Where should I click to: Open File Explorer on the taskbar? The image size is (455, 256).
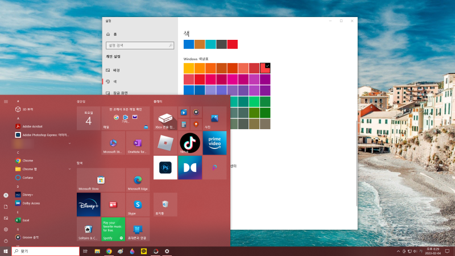click(x=97, y=251)
